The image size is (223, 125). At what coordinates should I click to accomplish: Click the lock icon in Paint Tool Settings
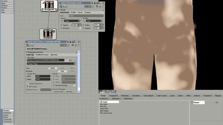point(97,6)
